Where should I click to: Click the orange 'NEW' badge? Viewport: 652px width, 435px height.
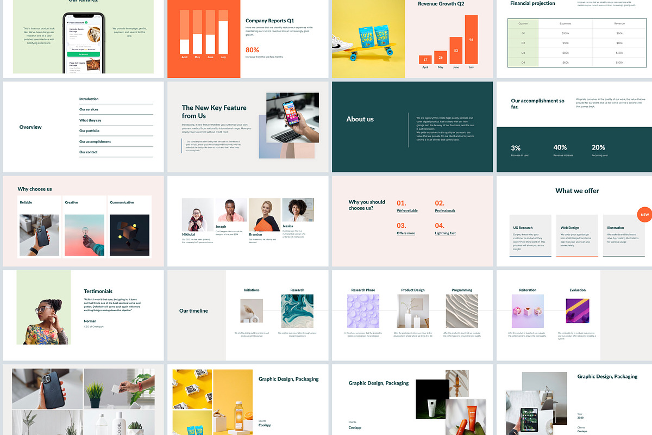pos(644,215)
